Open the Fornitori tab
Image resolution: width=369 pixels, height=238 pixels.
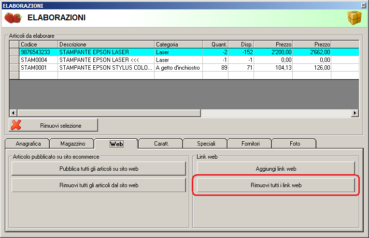tap(250, 144)
